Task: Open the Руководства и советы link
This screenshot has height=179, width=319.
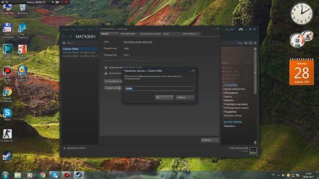Action: click(x=236, y=108)
